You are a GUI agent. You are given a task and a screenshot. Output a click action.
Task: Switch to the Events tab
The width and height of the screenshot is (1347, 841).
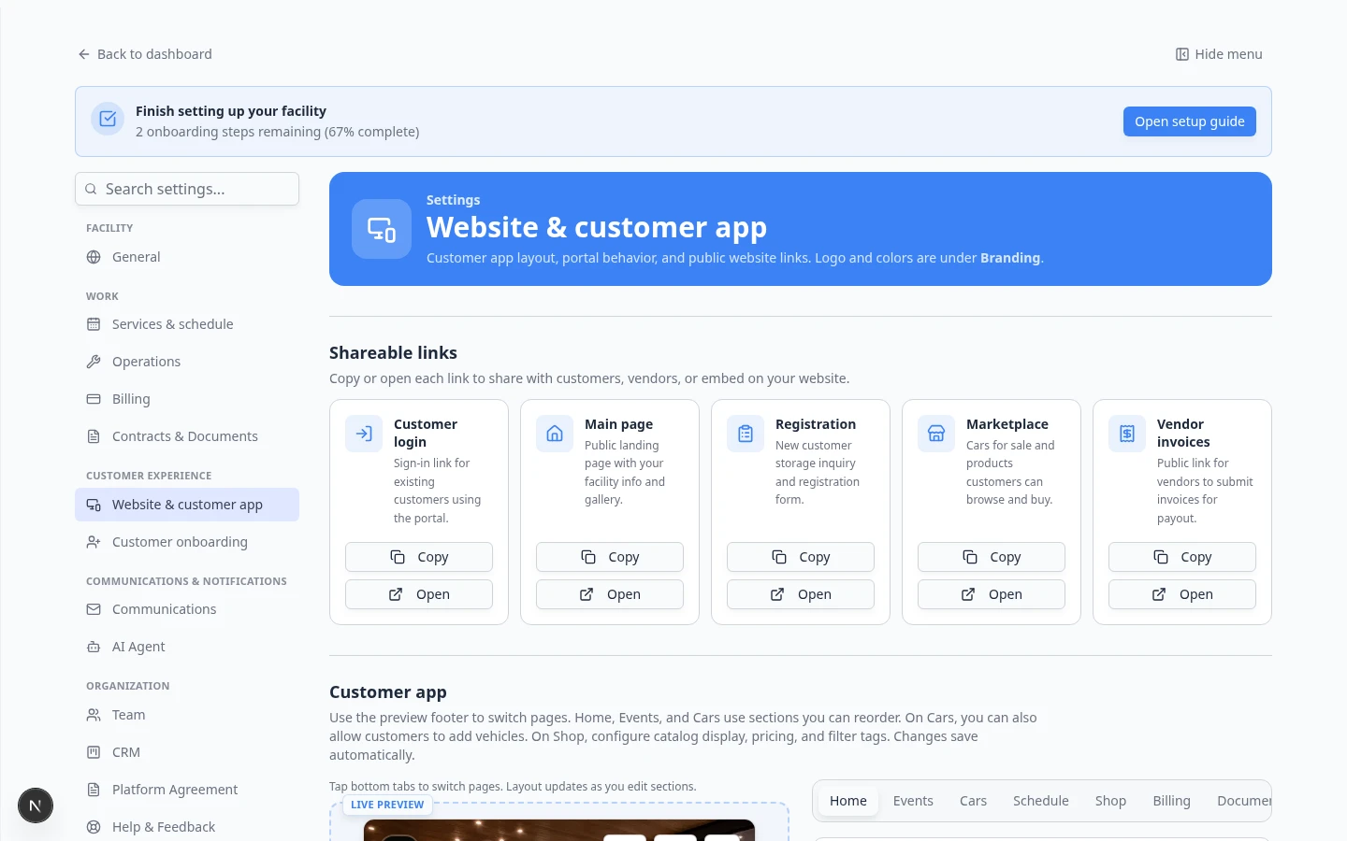click(913, 801)
